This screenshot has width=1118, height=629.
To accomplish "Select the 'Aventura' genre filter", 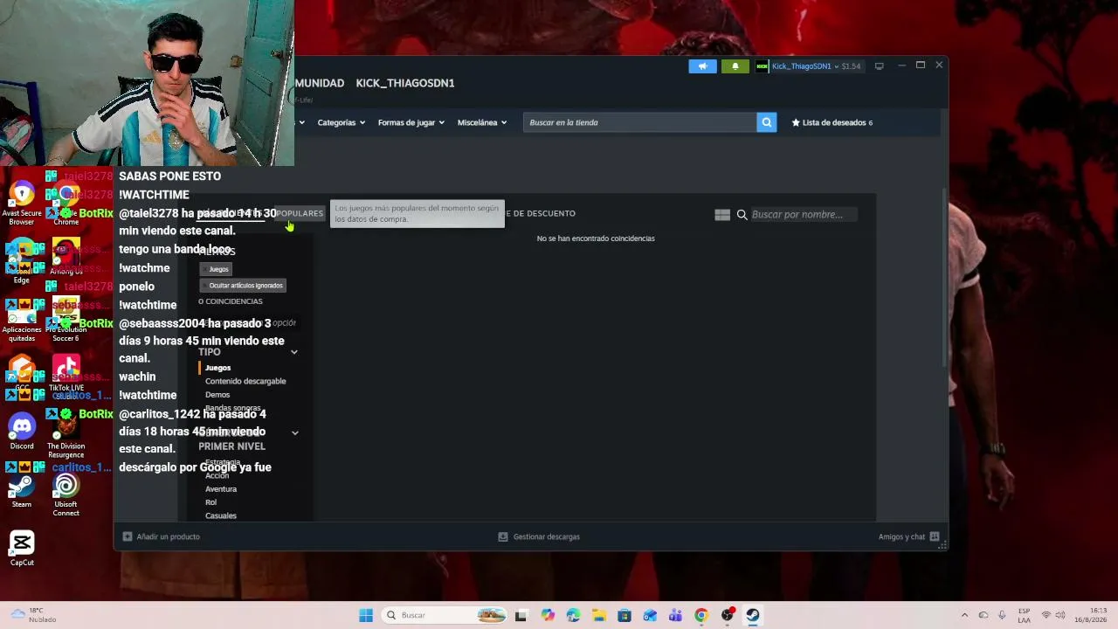I will tap(221, 489).
